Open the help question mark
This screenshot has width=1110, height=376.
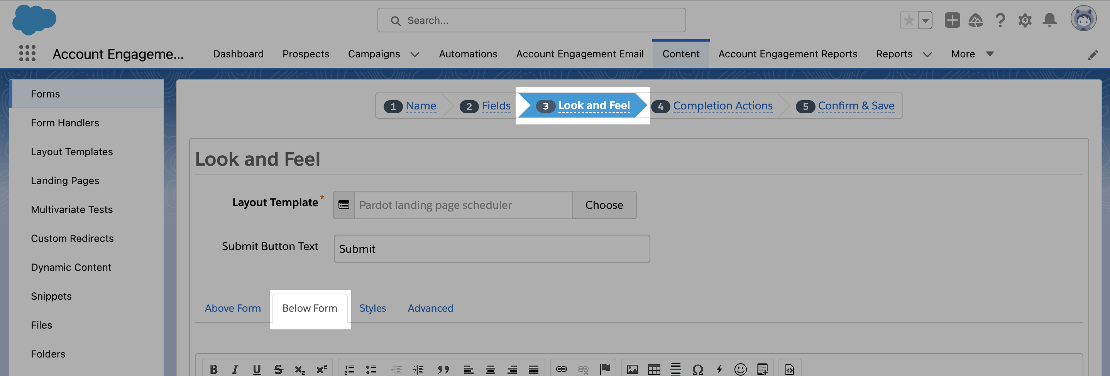coord(1000,20)
